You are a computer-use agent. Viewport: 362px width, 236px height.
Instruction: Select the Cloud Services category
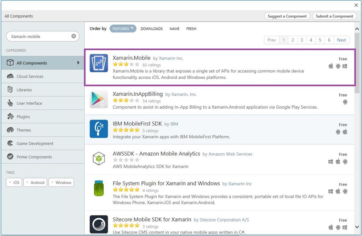pyautogui.click(x=30, y=77)
